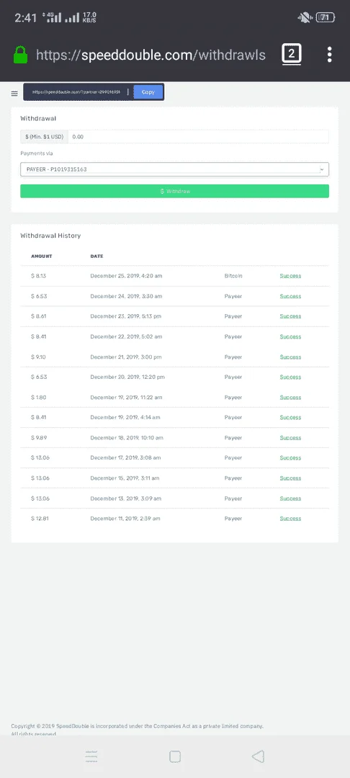Open Success link for December 25 withdrawal
The image size is (350, 778).
click(290, 276)
